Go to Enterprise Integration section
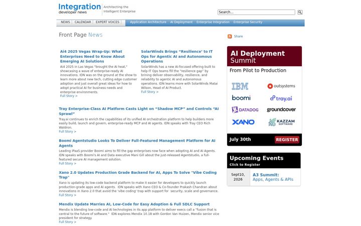The image size is (361, 226). (213, 22)
